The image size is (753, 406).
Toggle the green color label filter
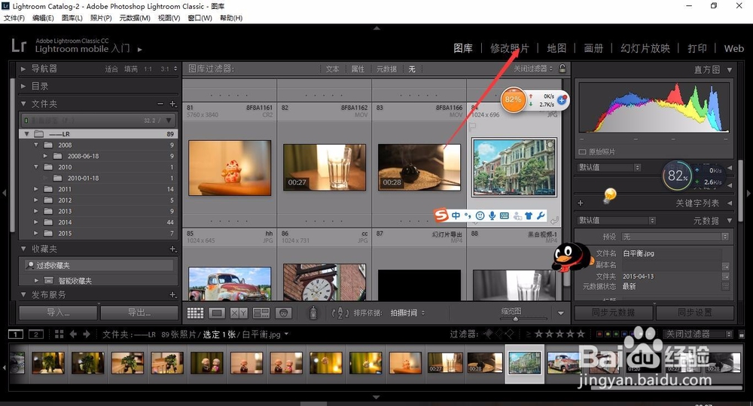615,334
